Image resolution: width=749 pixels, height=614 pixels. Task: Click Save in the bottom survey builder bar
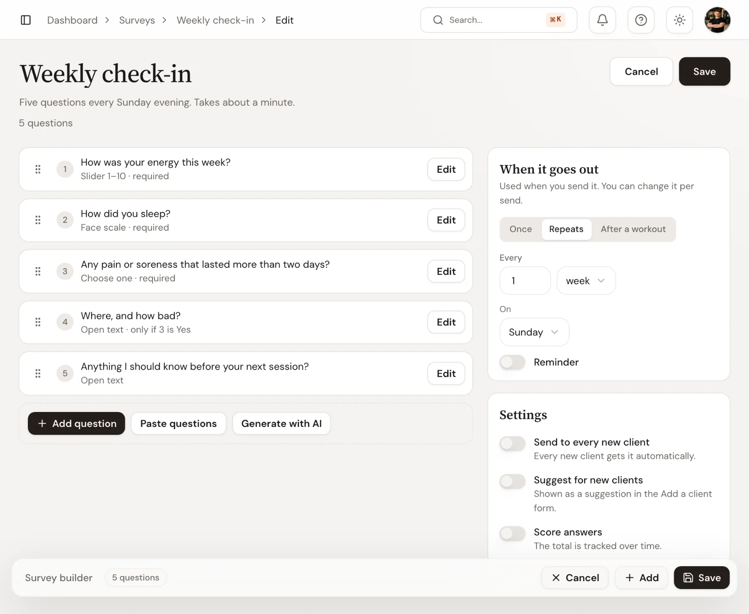coord(702,578)
